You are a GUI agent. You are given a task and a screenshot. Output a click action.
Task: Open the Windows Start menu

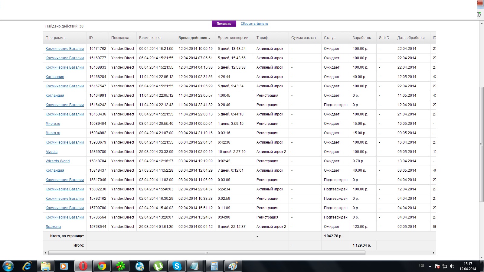[8, 266]
